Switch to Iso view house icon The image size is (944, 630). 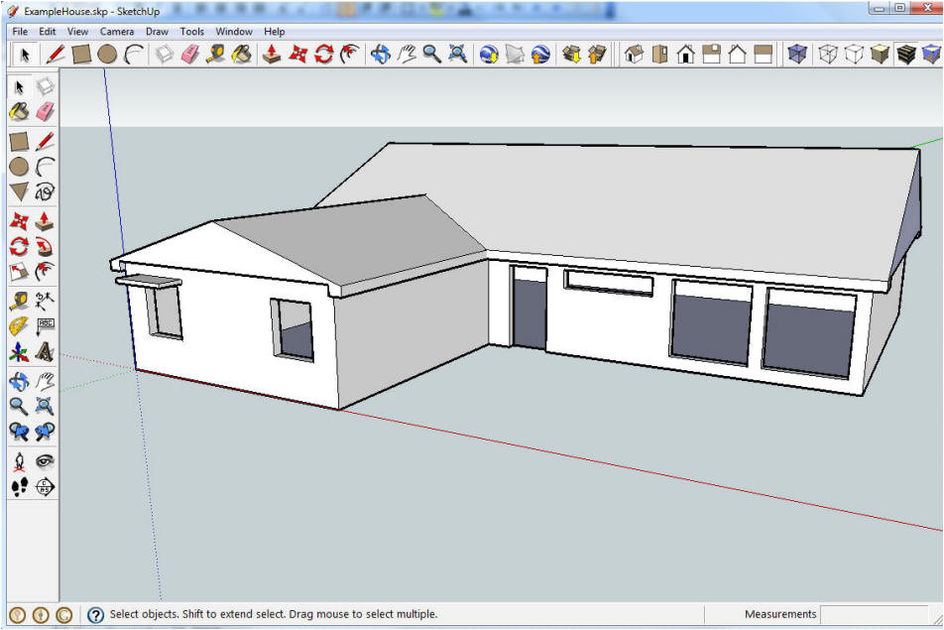point(634,55)
